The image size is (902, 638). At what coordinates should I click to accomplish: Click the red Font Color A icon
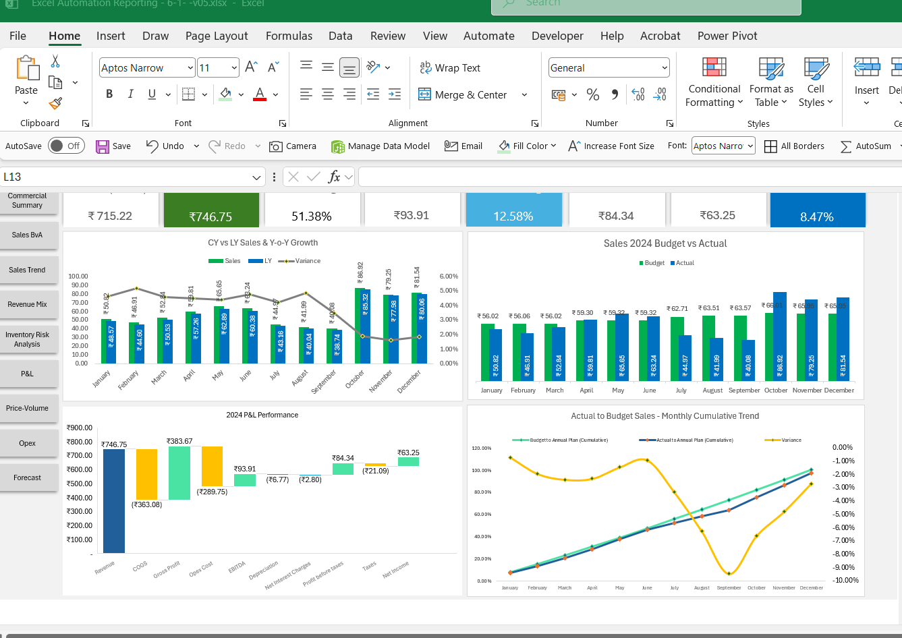260,94
